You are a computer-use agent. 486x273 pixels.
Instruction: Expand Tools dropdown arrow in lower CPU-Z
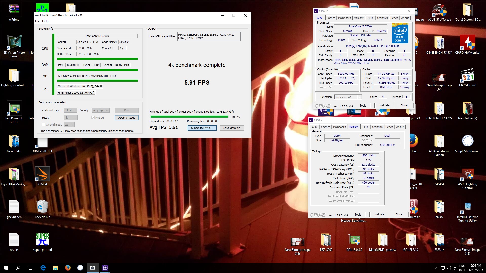coord(367,214)
